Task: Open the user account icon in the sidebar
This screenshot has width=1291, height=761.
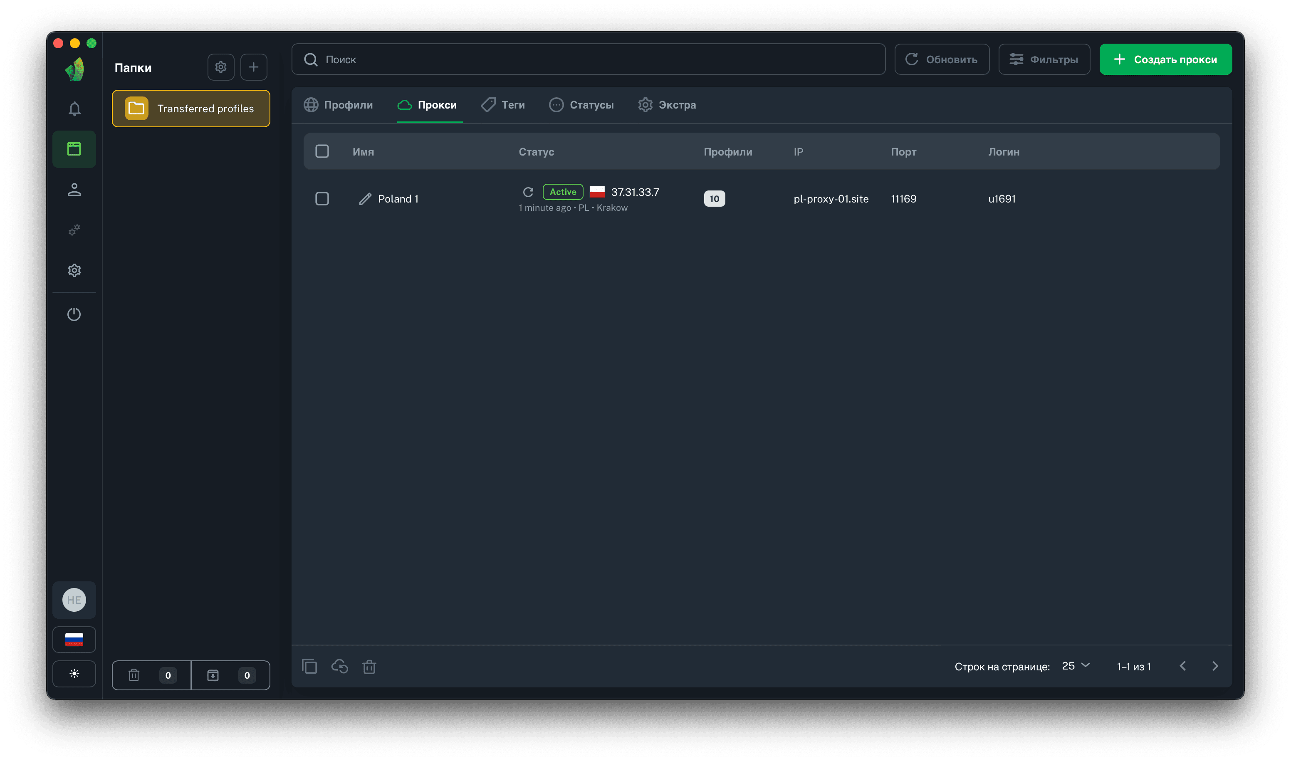Action: pos(74,190)
